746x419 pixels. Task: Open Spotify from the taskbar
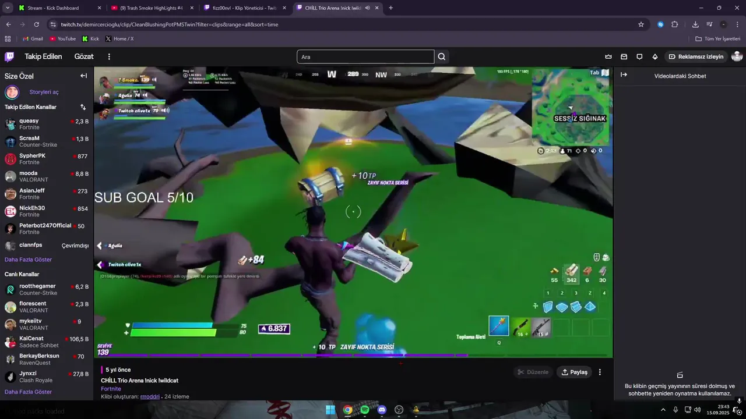[364, 410]
